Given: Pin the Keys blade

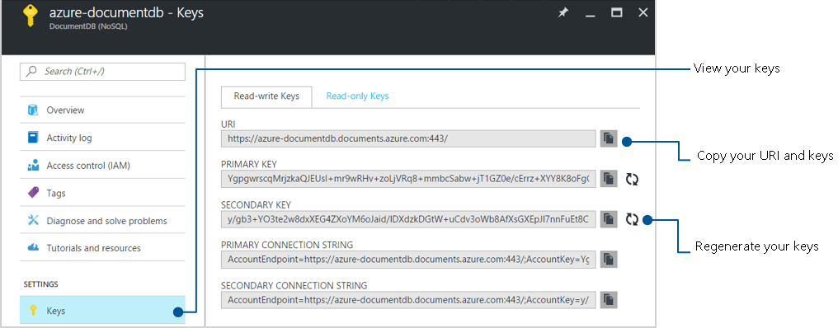Looking at the screenshot, I should 563,13.
